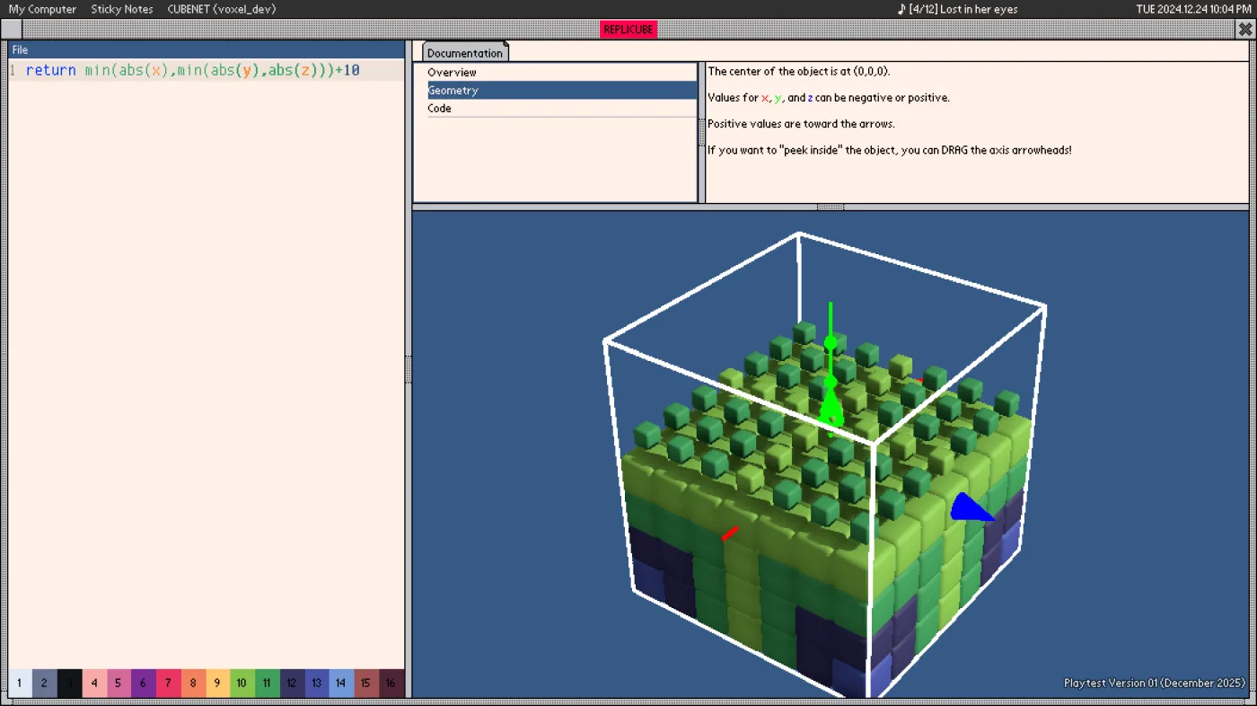Click the top-left window corner button
The height and width of the screenshot is (706, 1257).
point(10,29)
